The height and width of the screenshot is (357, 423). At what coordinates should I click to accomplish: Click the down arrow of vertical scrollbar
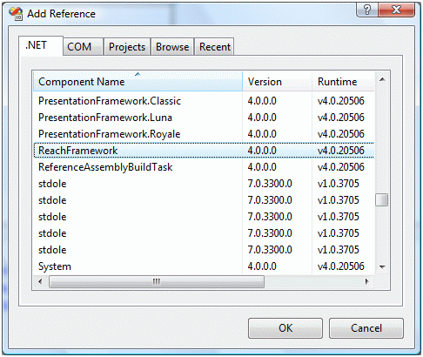(x=382, y=267)
